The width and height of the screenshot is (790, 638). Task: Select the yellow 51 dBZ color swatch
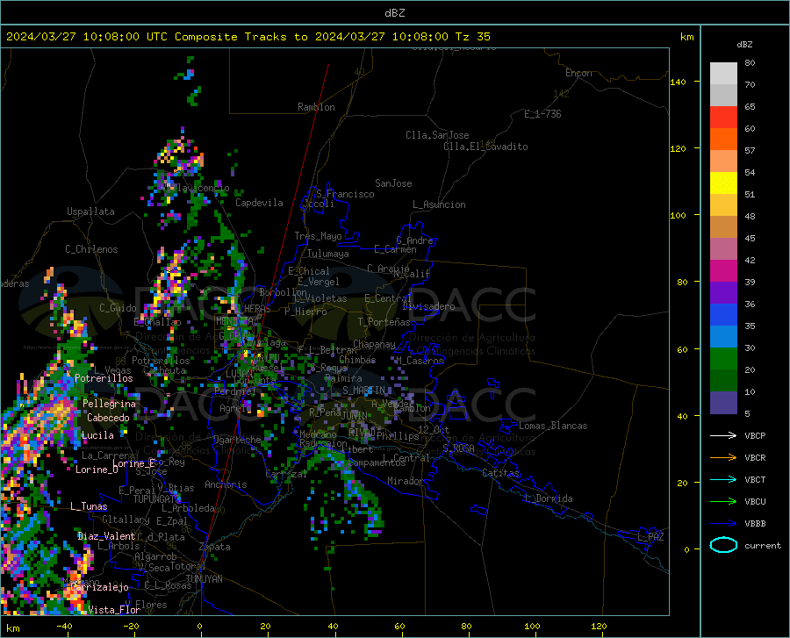(x=723, y=183)
